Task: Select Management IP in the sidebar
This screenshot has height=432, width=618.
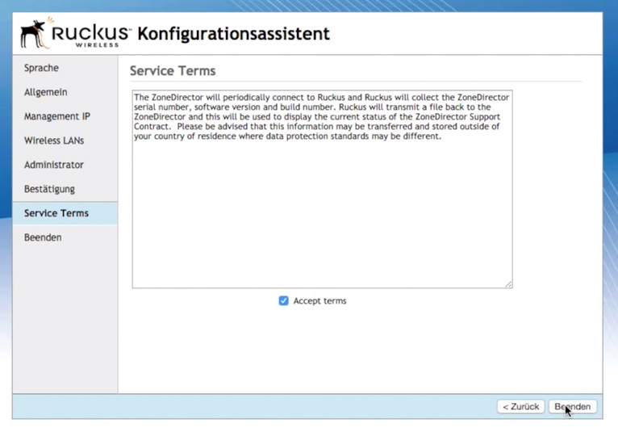Action: (x=56, y=116)
